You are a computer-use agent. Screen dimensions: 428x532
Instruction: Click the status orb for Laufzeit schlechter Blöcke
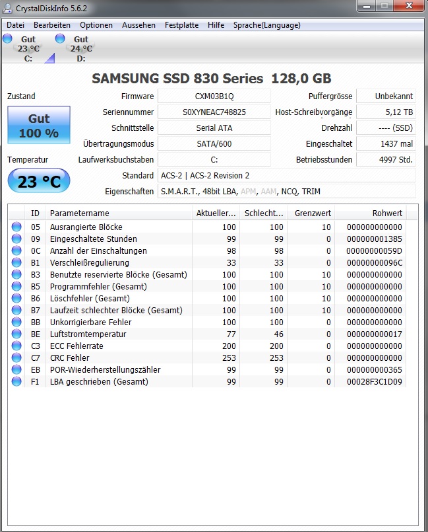(x=16, y=310)
